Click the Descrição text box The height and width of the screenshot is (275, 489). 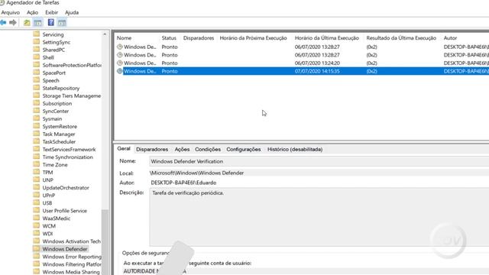point(319,217)
